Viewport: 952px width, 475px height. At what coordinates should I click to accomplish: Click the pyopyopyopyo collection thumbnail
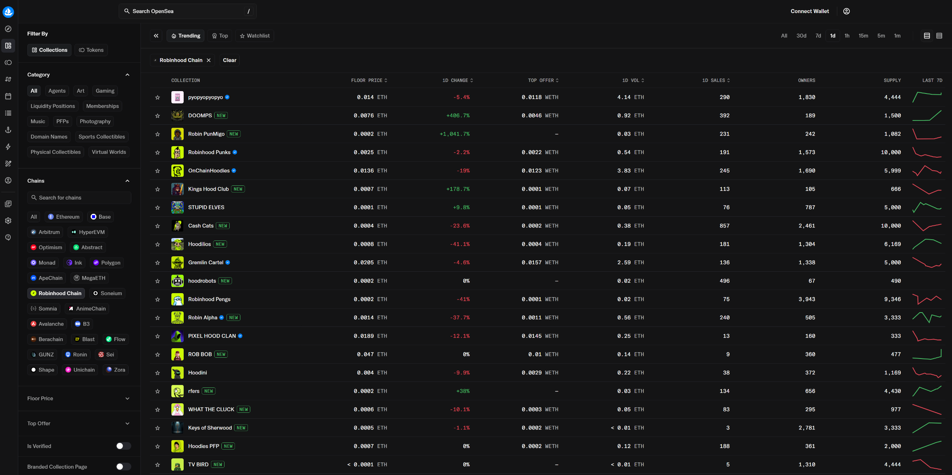(x=177, y=97)
